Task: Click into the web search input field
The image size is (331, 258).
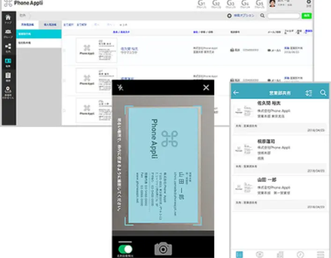Action: (284, 15)
